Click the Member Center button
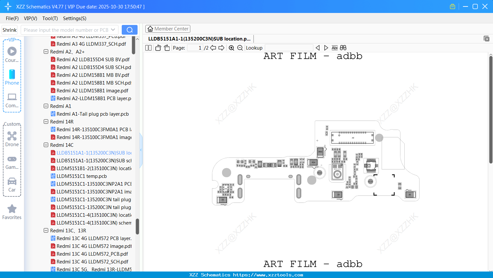This screenshot has height=278, width=493. (168, 29)
